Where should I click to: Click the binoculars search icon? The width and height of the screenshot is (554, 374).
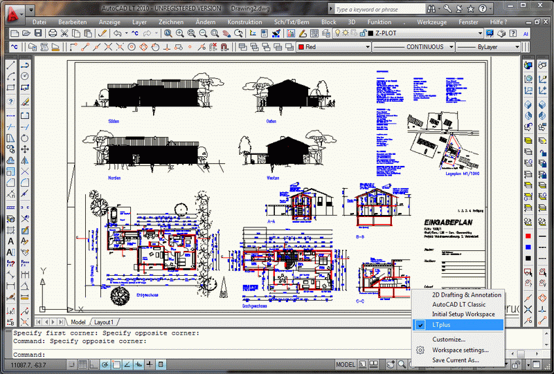tap(431, 9)
